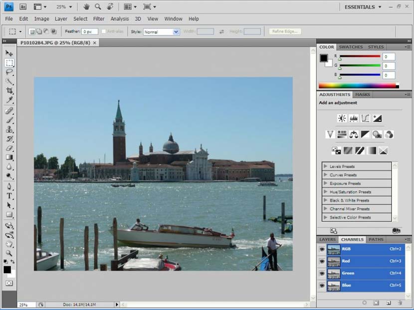Click the ESSENTIALS workspace switcher
The image size is (414, 310).
[360, 6]
